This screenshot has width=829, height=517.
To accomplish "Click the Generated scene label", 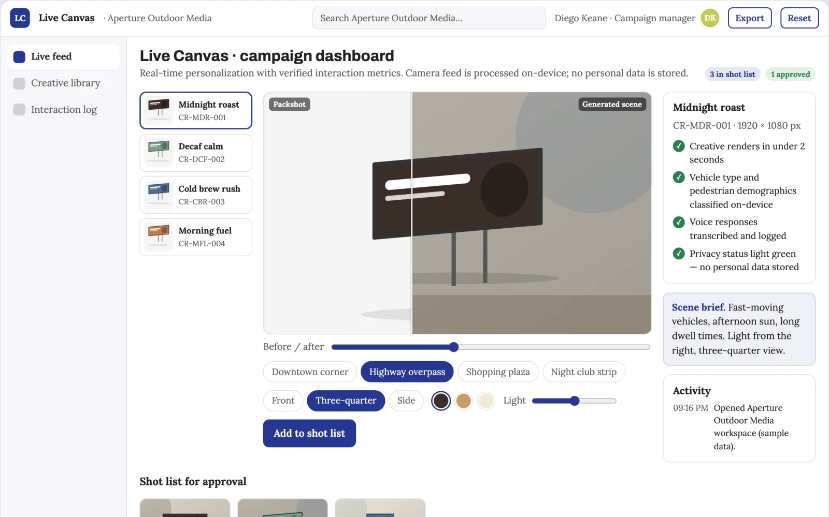I will 612,105.
